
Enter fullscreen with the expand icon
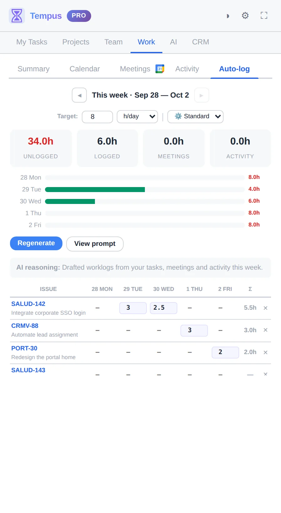[x=264, y=16]
